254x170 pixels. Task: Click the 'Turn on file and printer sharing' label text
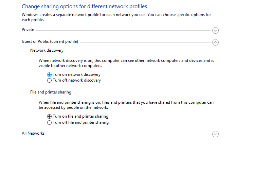point(80,116)
